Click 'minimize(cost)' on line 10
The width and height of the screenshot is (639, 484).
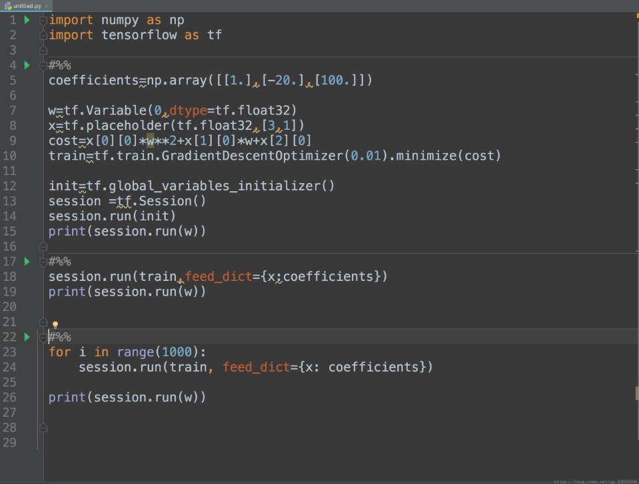pos(448,156)
